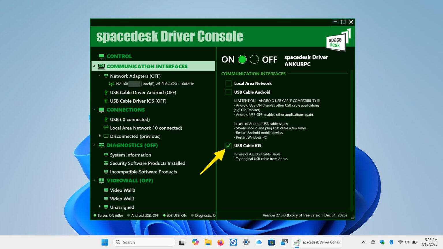
Task: Open Firefox from the taskbar
Action: click(221, 242)
